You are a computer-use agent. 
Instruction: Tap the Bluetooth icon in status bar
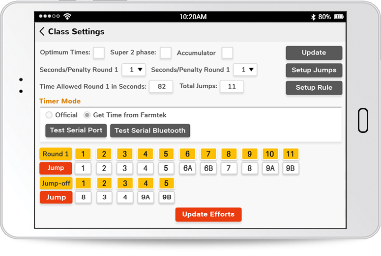point(313,17)
